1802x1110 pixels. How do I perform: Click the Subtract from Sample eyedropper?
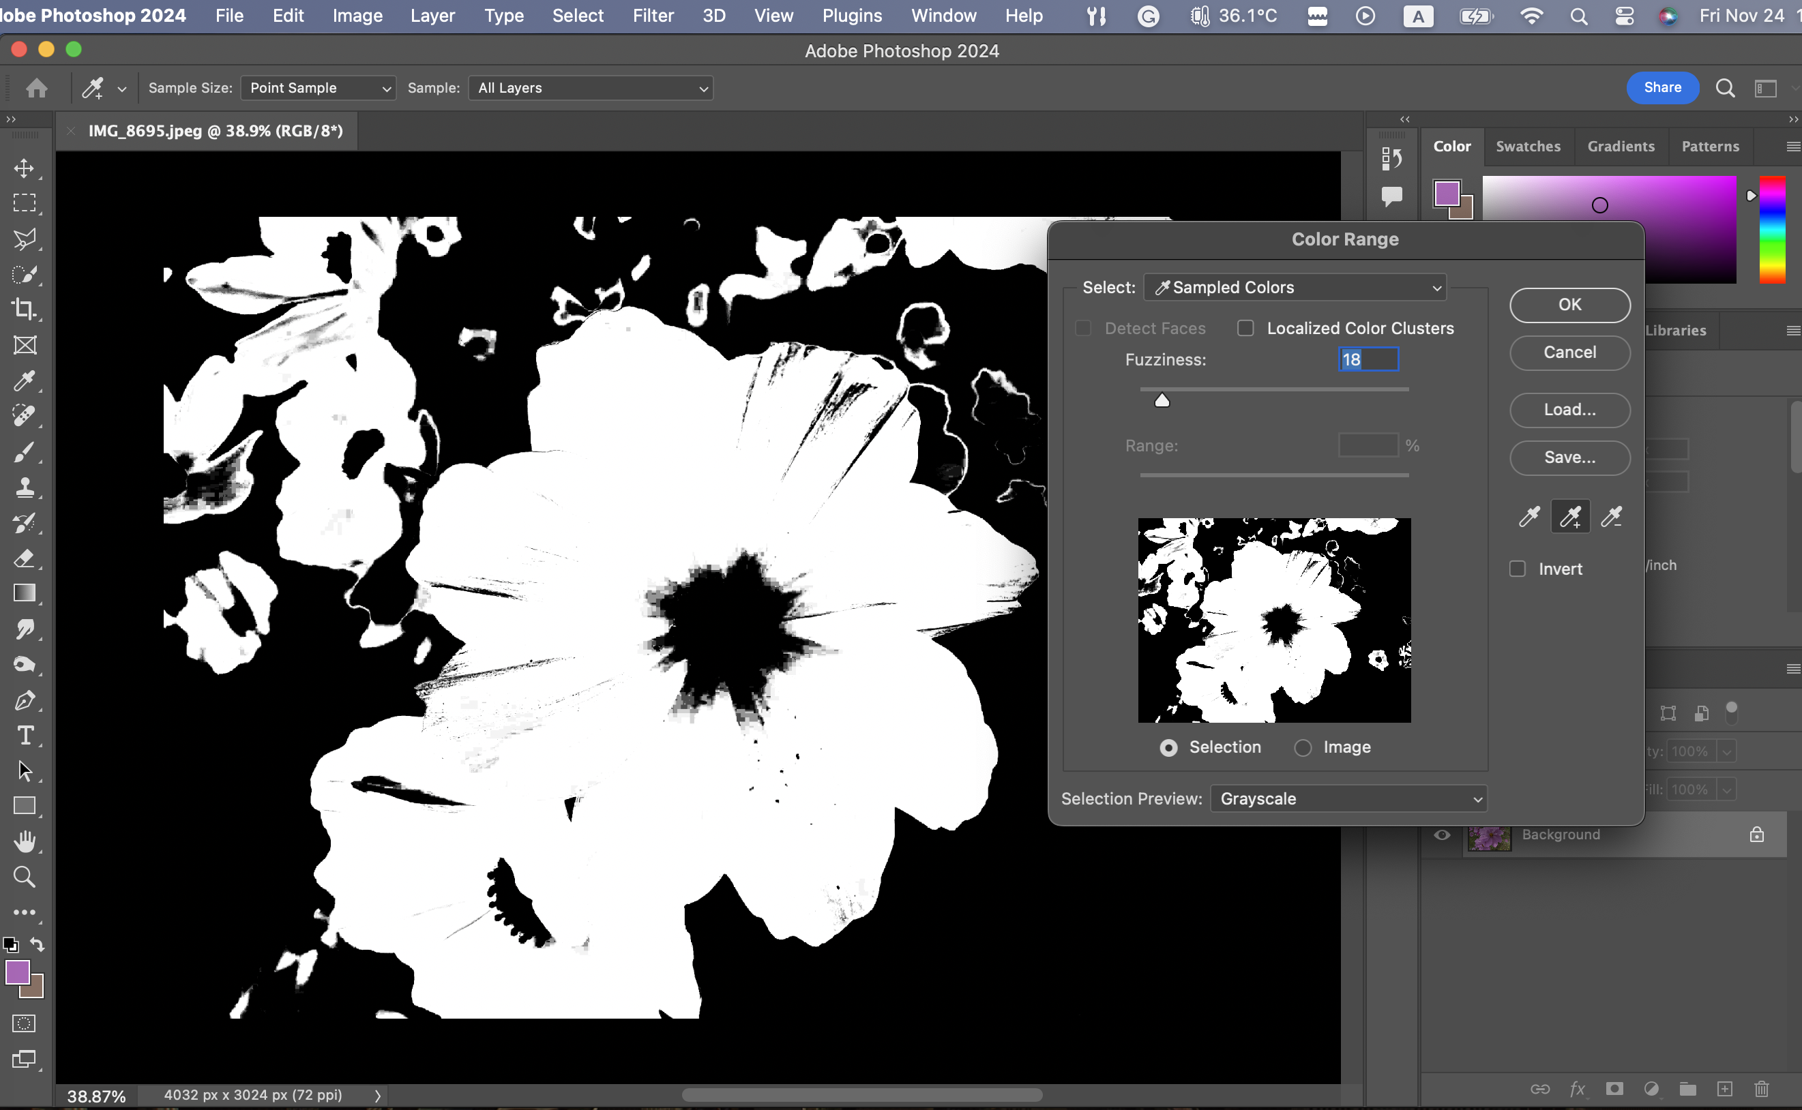coord(1611,517)
